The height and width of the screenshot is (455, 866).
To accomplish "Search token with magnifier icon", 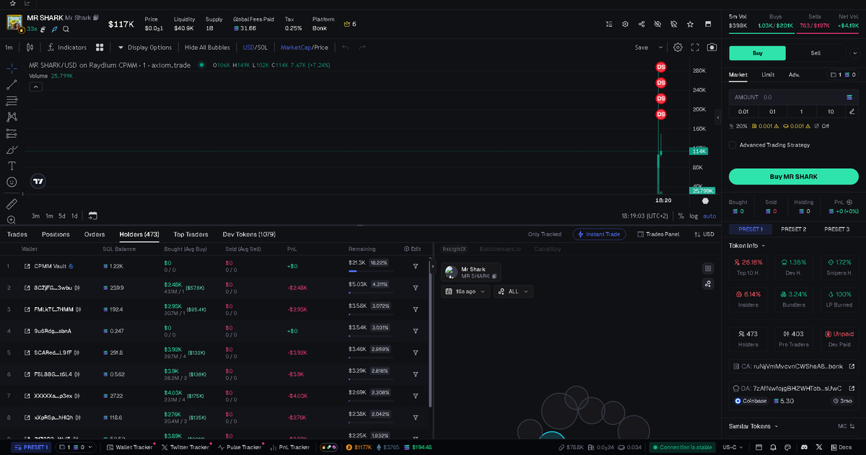I will (x=66, y=30).
